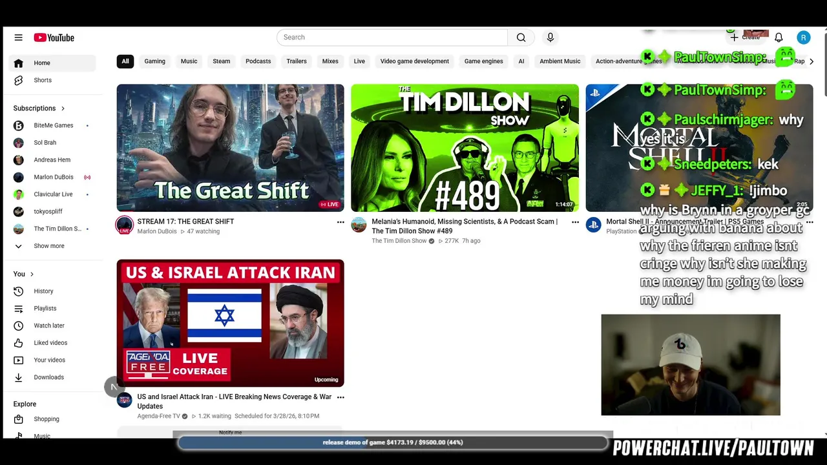Image resolution: width=827 pixels, height=465 pixels.
Task: Open the account avatar menu
Action: pyautogui.click(x=803, y=37)
